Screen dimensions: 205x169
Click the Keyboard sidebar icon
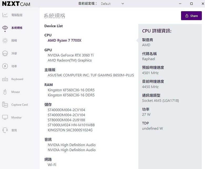click(x=5, y=79)
